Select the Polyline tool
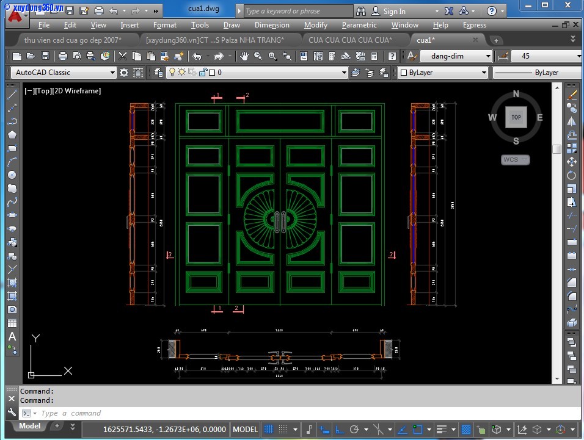The width and height of the screenshot is (584, 440). coord(12,121)
